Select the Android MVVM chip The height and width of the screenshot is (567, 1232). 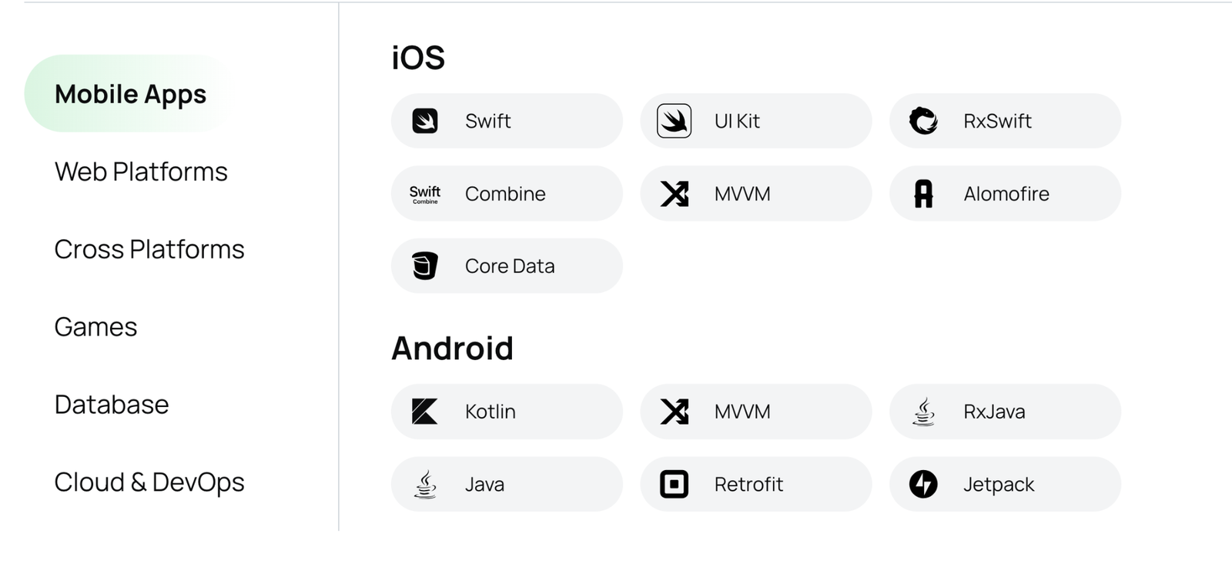(755, 412)
